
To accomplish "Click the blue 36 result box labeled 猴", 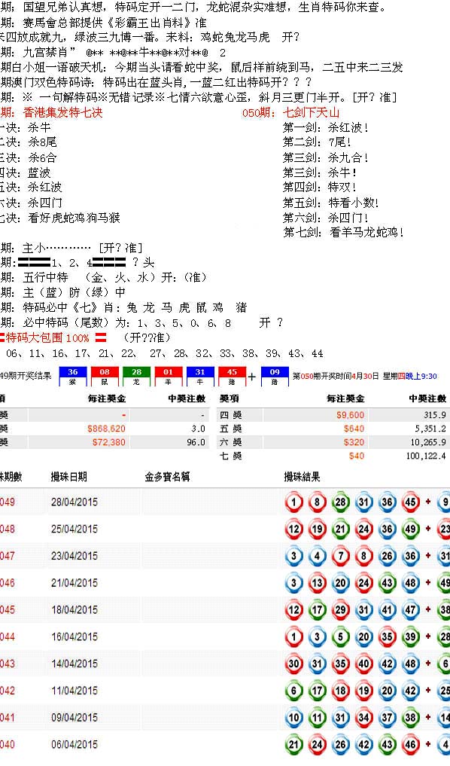I will click(73, 376).
